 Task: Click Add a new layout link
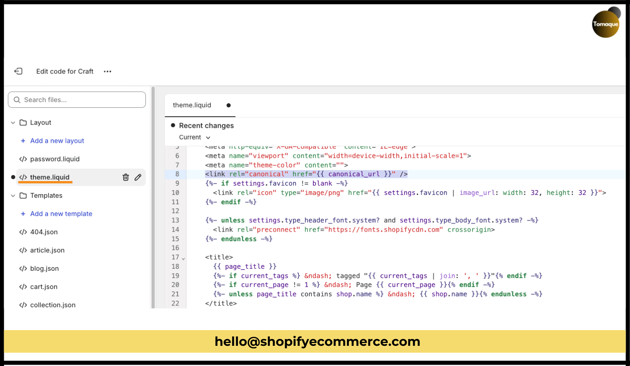point(57,141)
